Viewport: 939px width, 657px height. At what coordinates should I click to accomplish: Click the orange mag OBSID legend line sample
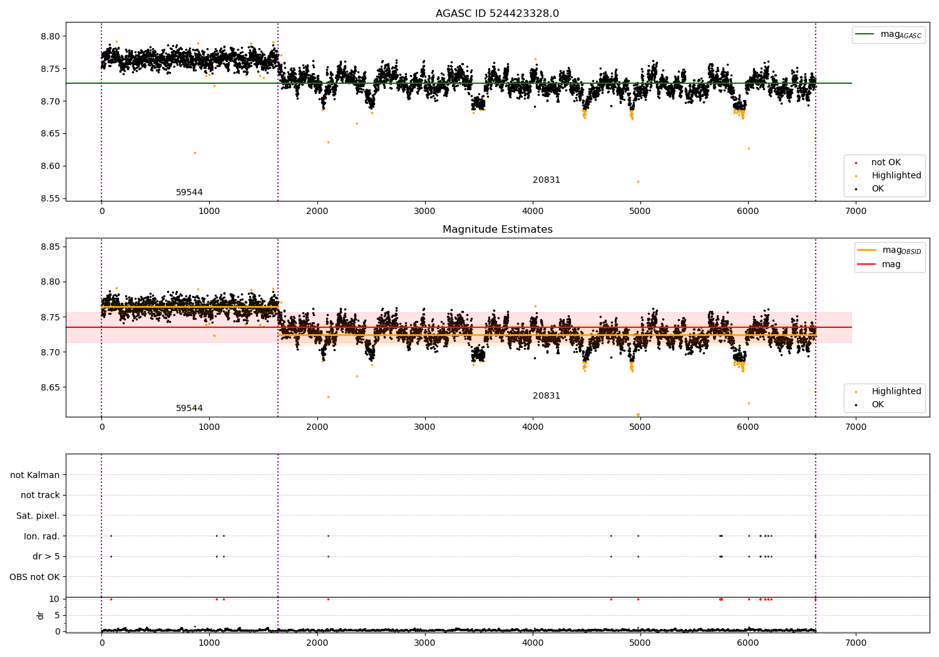pyautogui.click(x=866, y=250)
